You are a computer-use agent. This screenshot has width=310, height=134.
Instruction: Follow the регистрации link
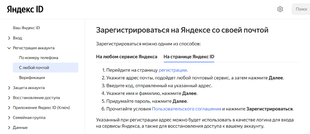coord(173,70)
